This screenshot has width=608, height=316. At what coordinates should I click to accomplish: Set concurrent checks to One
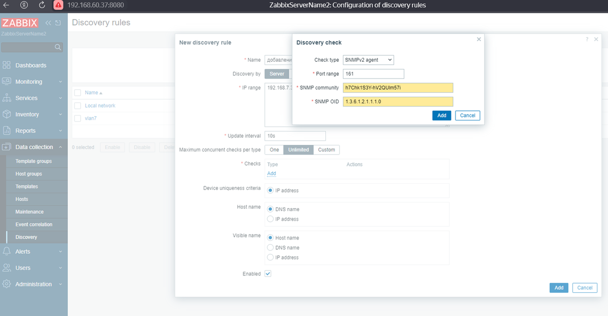(274, 150)
